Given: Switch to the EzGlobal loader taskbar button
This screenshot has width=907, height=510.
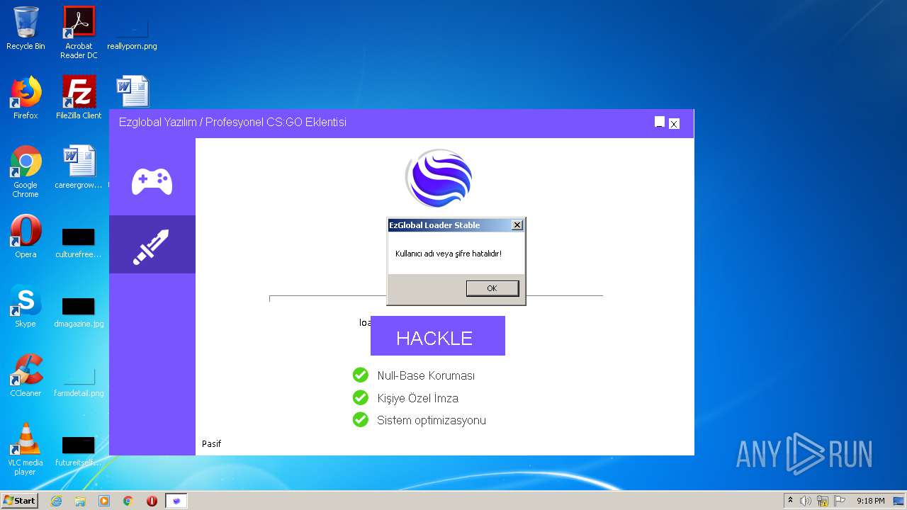Looking at the screenshot, I should pos(176,501).
